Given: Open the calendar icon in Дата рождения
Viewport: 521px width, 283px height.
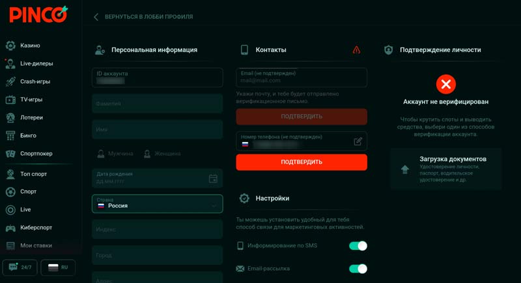Looking at the screenshot, I should click(x=213, y=178).
